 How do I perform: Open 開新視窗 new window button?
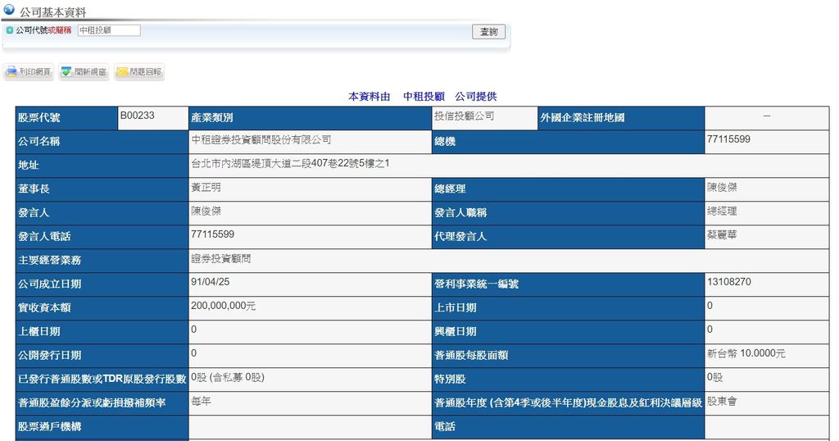[x=84, y=71]
